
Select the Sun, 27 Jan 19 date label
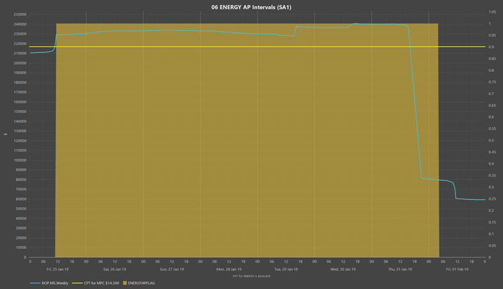click(172, 269)
